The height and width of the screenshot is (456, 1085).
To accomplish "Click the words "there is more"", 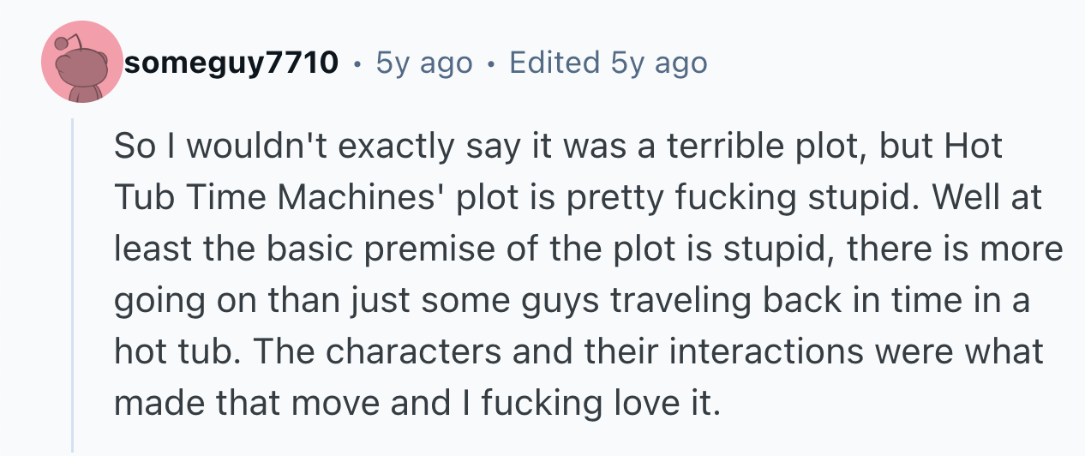I will (964, 249).
